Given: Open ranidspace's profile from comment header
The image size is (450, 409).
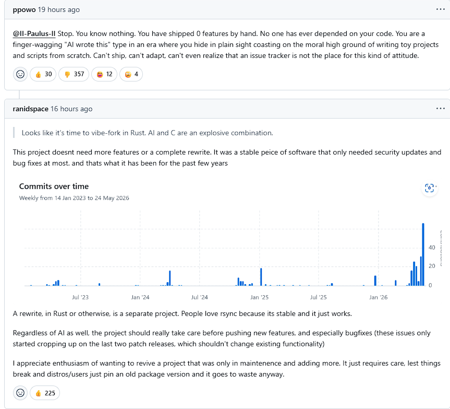Looking at the screenshot, I should pyautogui.click(x=30, y=109).
